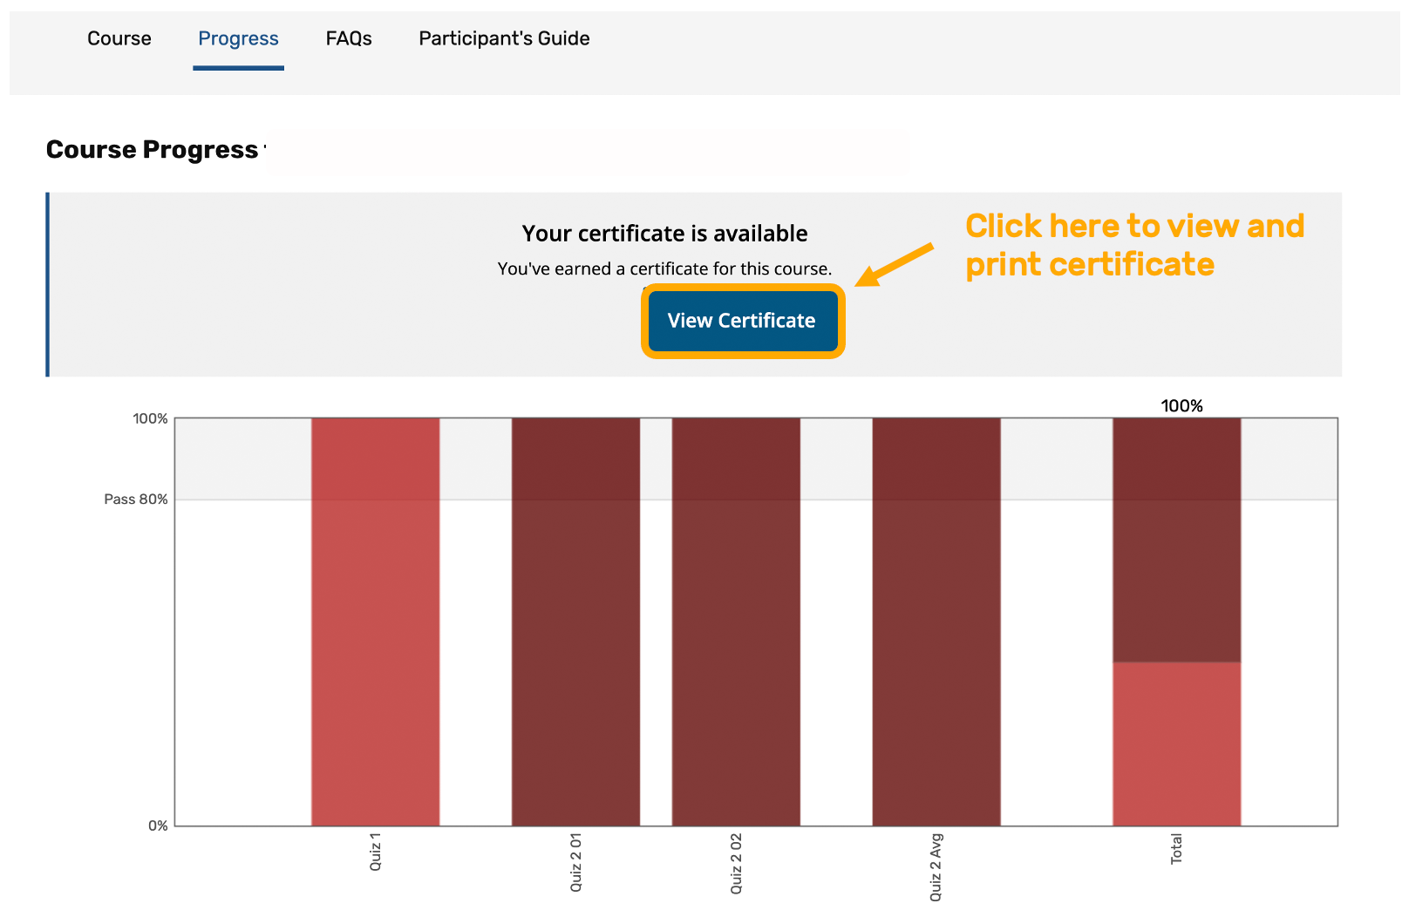Screen dimensions: 1402x917
Task: Click the Your certificate is available heading
Action: click(665, 234)
